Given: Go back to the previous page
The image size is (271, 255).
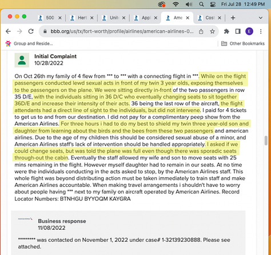Looking at the screenshot, I should (x=8, y=31).
